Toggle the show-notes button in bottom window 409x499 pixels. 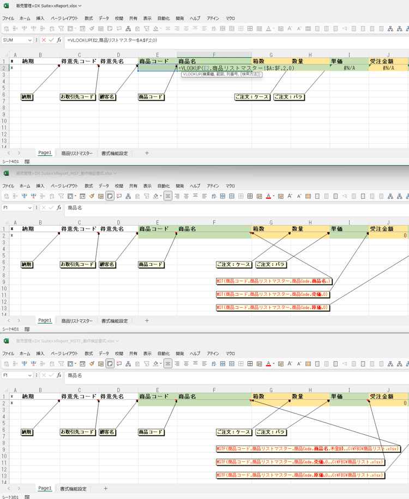pos(110,363)
